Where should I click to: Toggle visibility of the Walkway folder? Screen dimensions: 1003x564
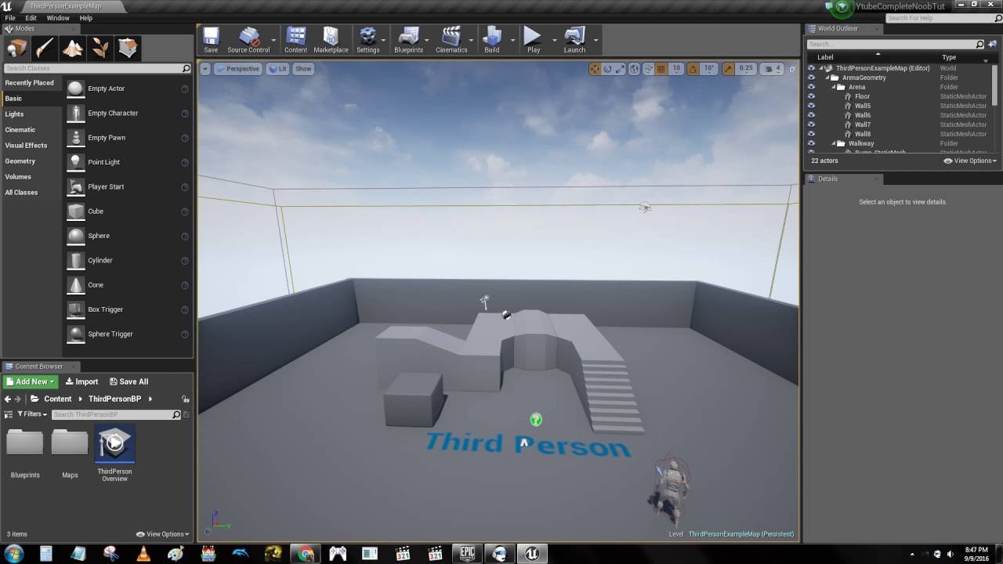click(x=811, y=143)
